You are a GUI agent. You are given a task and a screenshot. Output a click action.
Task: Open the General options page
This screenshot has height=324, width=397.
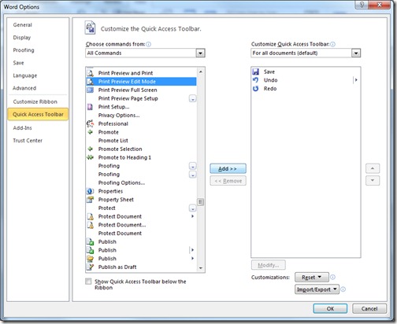[x=23, y=25]
